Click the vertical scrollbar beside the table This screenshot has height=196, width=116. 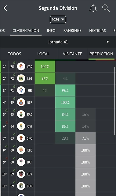[115, 101]
